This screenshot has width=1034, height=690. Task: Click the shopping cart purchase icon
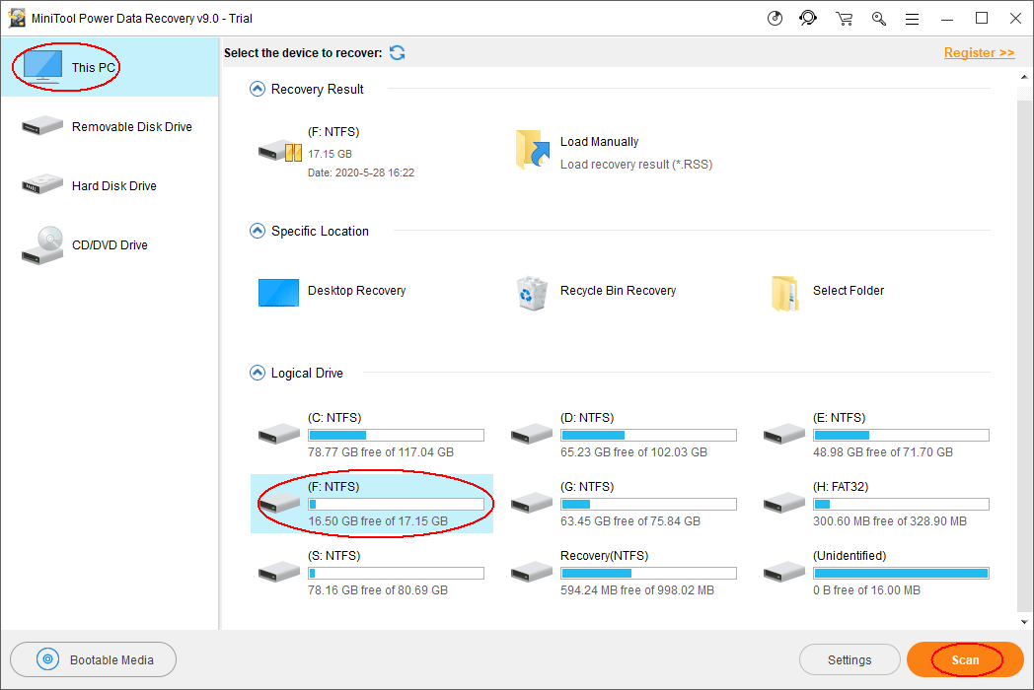(844, 19)
